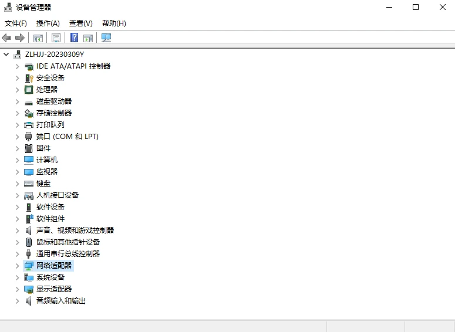Maximize the 设备管理器 window
This screenshot has height=332, width=455.
click(416, 7)
